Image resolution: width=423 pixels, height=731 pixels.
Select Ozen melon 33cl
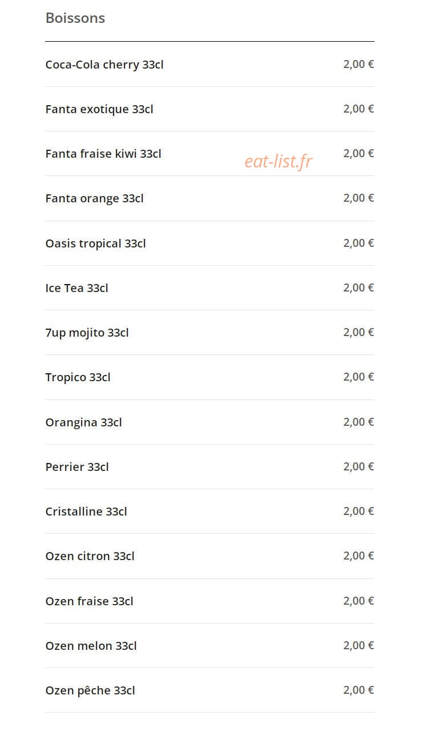pos(210,645)
